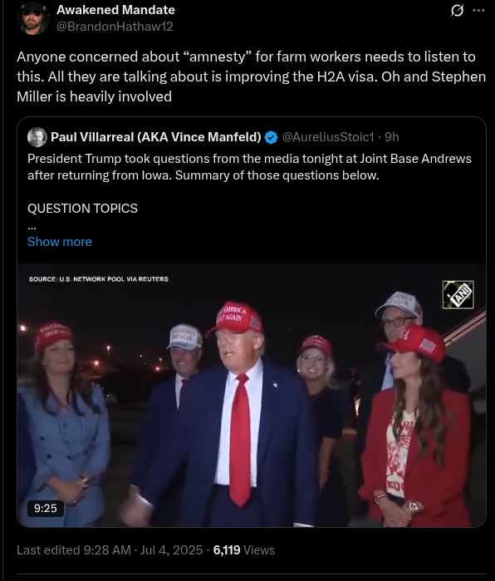Open the three-dot more options menu
Image resolution: width=495 pixels, height=581 pixels.
coord(478,10)
